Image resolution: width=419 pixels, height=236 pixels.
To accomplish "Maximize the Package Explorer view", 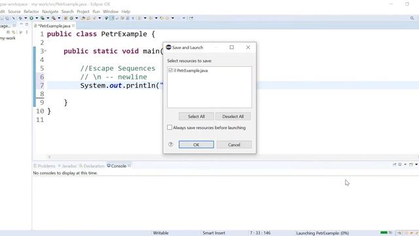I will 27,24.
